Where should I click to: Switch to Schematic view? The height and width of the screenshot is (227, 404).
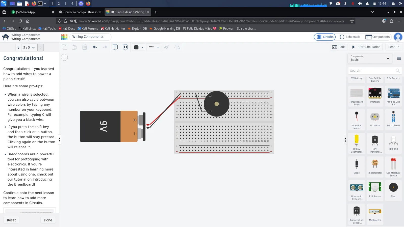(350, 37)
